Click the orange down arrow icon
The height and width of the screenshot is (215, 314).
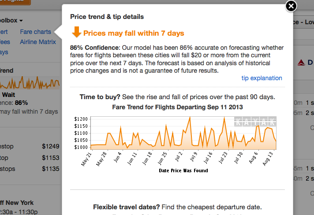point(76,32)
